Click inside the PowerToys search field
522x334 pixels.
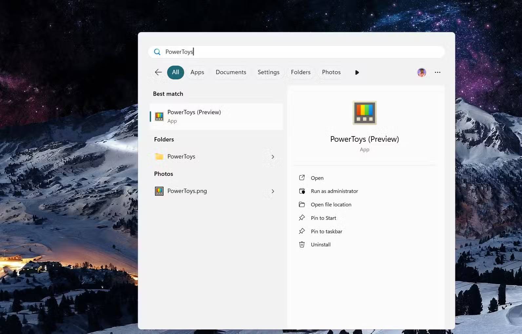click(x=295, y=52)
